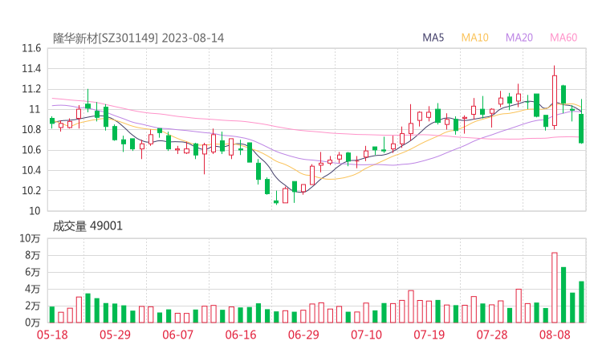Click the 08-08 date axis label
Viewport: 594px width, 353px height.
point(555,335)
